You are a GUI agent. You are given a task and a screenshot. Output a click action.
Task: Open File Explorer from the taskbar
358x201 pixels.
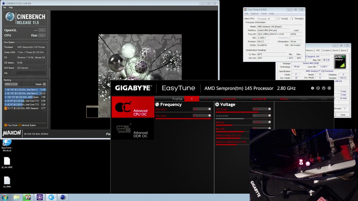click(x=17, y=197)
